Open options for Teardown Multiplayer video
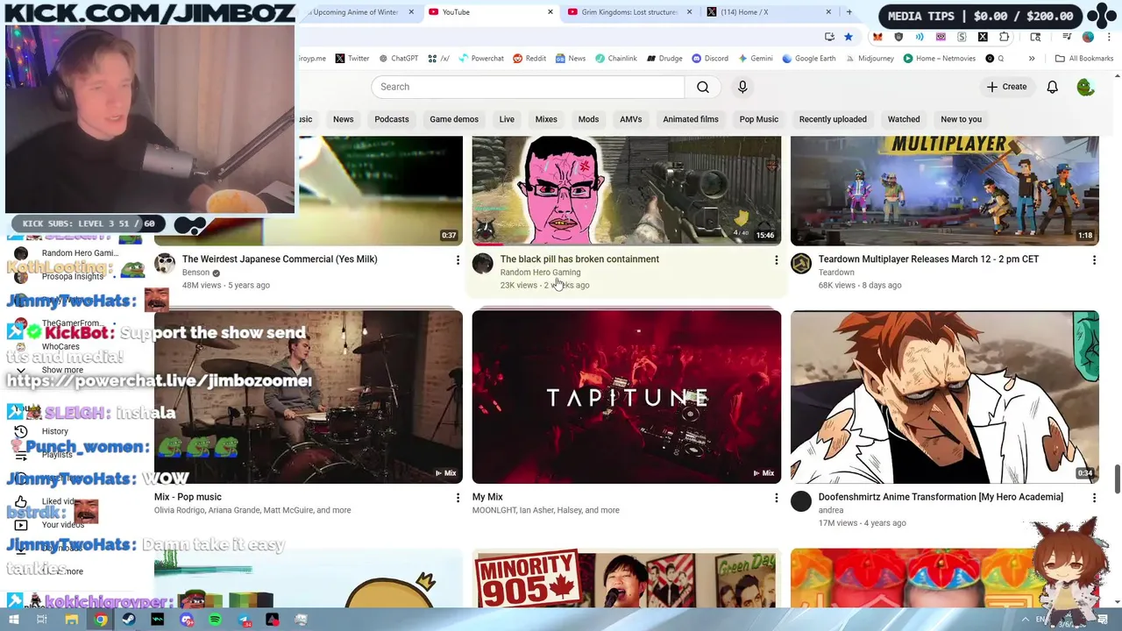The height and width of the screenshot is (631, 1122). (1094, 260)
